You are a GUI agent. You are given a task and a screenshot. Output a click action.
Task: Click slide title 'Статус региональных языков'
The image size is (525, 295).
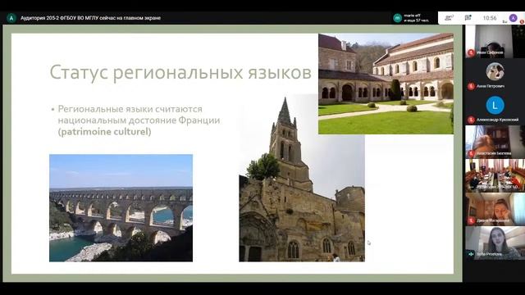tap(180, 73)
